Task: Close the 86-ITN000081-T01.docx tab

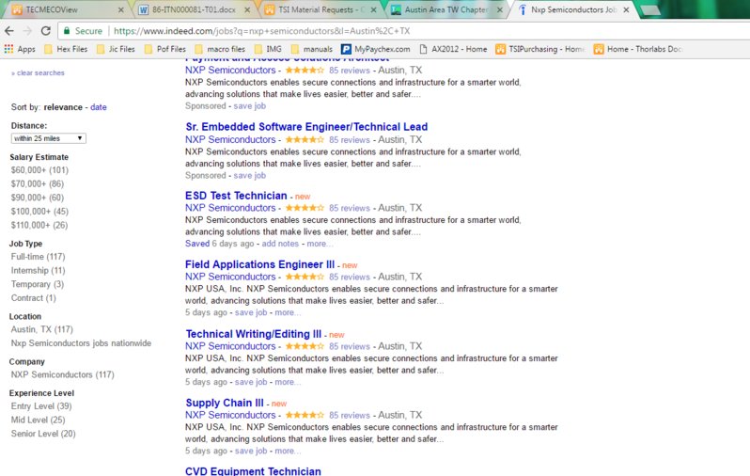Action: point(247,9)
